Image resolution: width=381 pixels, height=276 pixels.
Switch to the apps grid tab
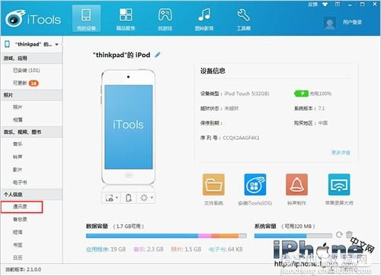[x=126, y=18]
